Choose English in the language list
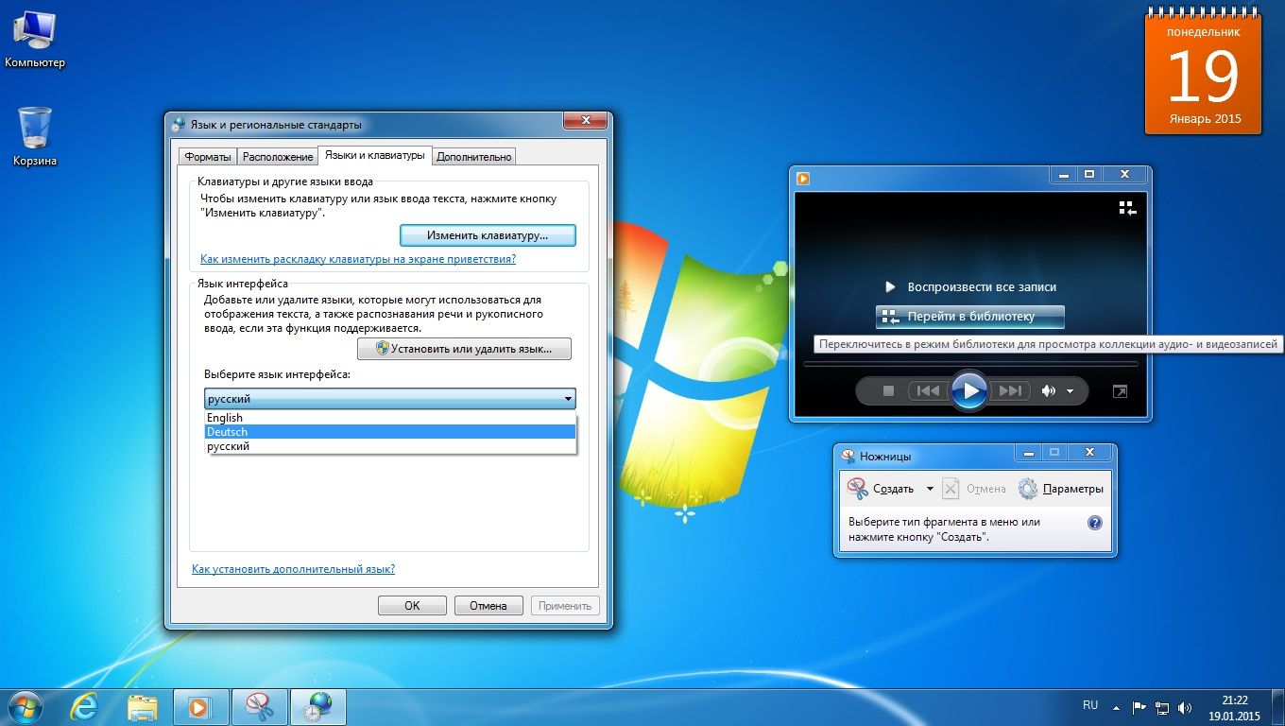 pyautogui.click(x=390, y=418)
